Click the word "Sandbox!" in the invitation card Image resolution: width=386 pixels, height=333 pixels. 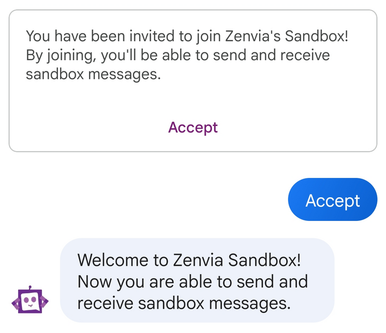(x=316, y=36)
